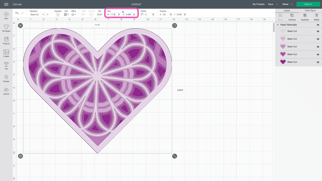Click the Save link
The image size is (322, 181).
pyautogui.click(x=270, y=4)
